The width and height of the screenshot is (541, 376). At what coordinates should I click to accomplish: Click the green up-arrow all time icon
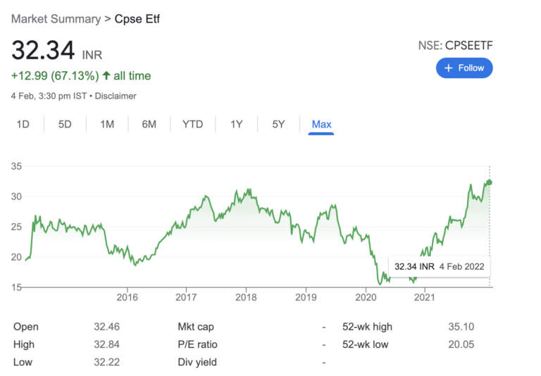click(x=106, y=75)
